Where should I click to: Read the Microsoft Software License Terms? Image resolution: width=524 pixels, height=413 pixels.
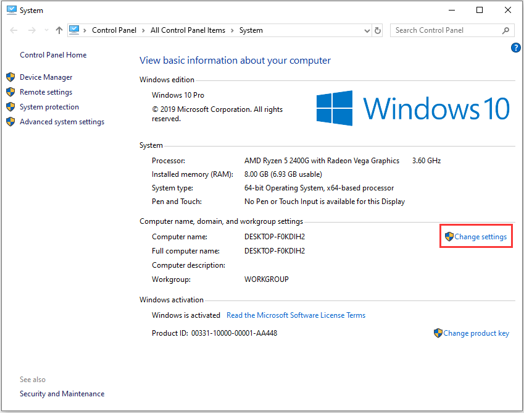pyautogui.click(x=296, y=315)
